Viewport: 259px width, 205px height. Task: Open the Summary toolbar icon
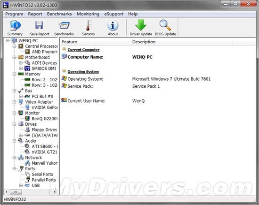(x=15, y=26)
